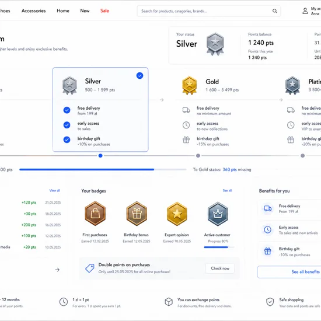
Task: Click arrow below points history list
Action: click(x=57, y=270)
